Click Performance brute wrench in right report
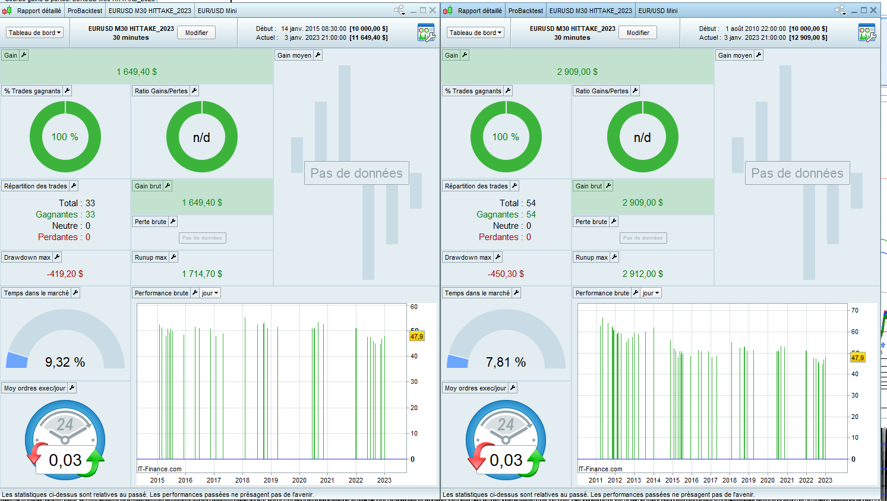Viewport: 887px width, 501px height. tap(636, 293)
